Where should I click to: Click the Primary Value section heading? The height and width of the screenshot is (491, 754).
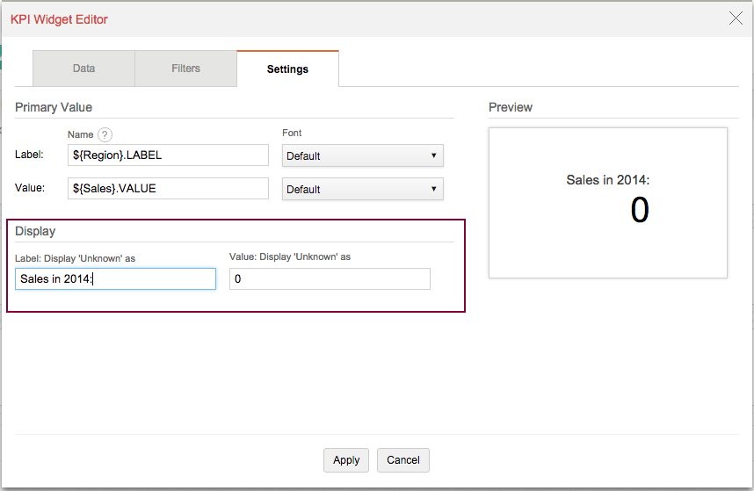[x=54, y=107]
